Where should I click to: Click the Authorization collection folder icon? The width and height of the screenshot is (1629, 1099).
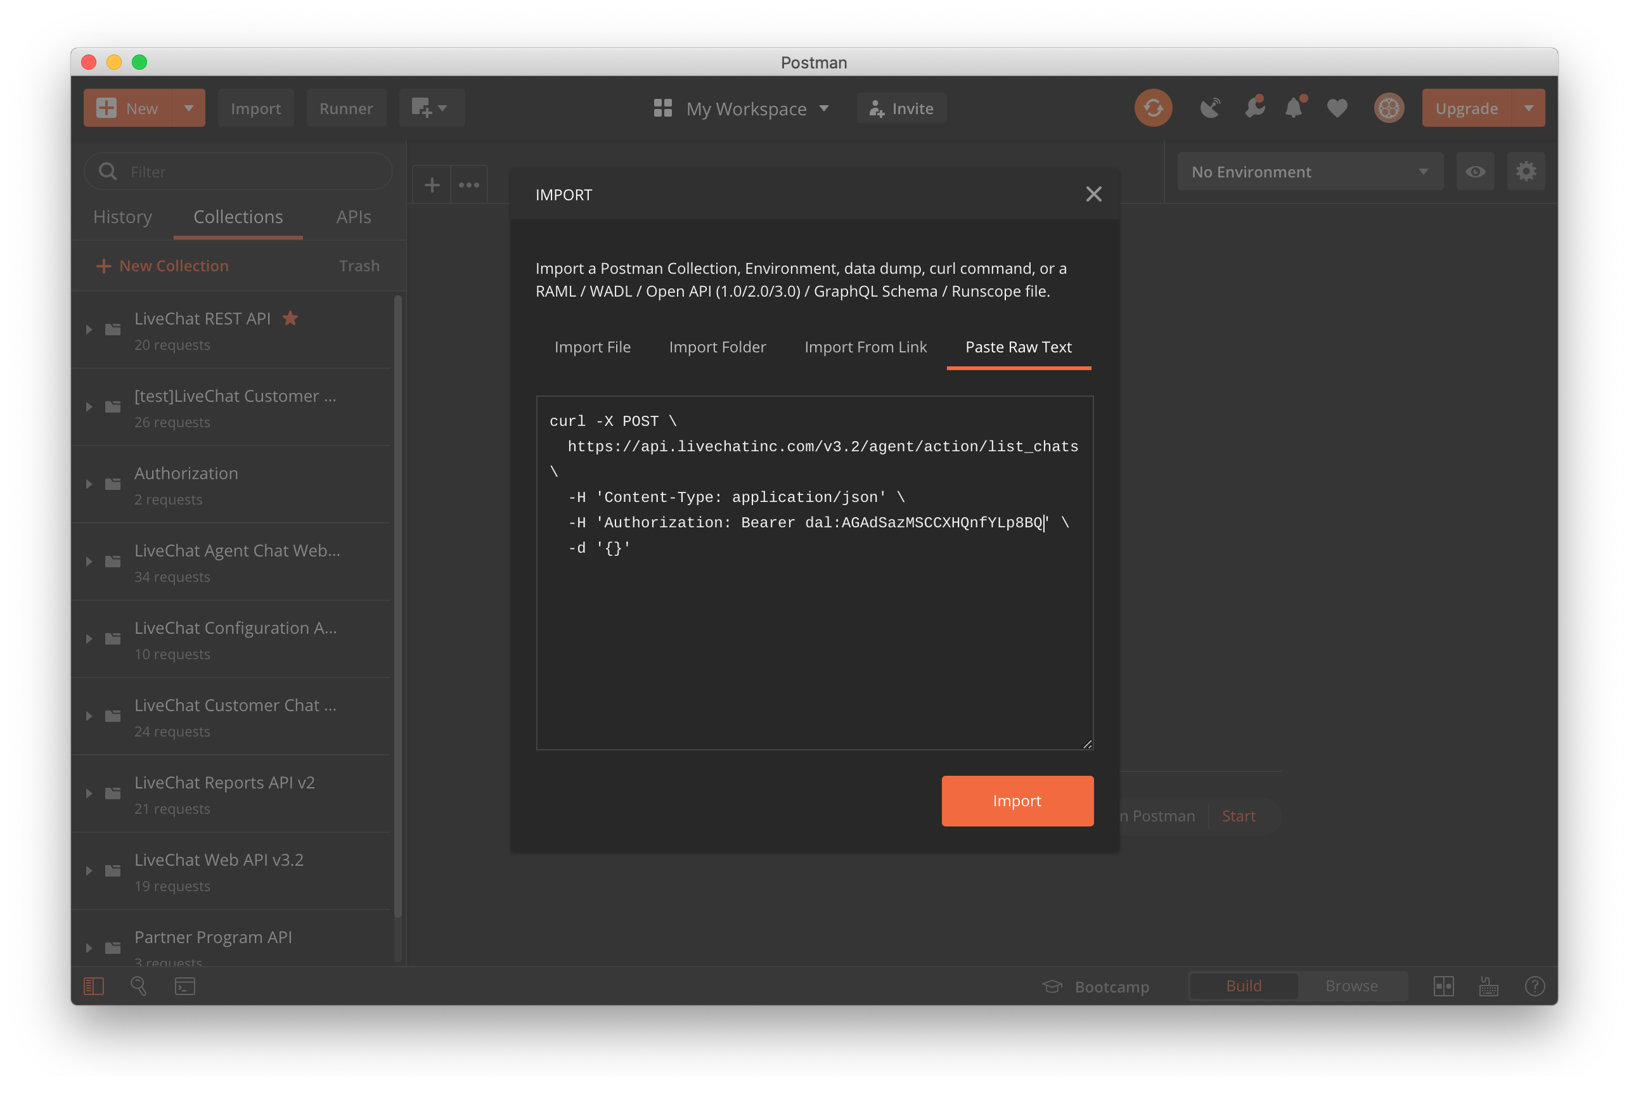(113, 484)
